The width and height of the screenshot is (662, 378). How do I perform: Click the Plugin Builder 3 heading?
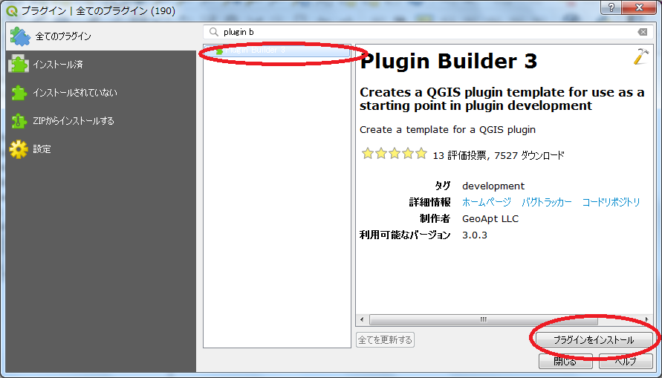[x=448, y=62]
